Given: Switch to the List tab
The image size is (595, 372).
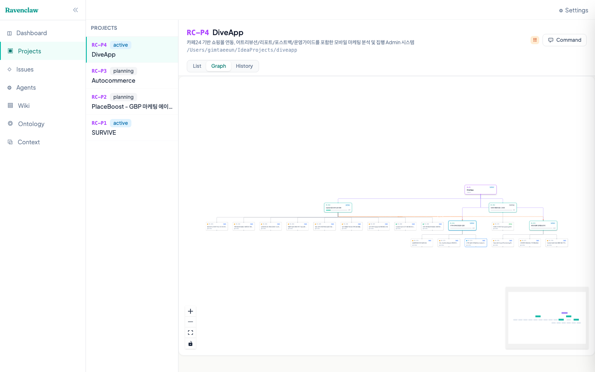Looking at the screenshot, I should [x=197, y=66].
